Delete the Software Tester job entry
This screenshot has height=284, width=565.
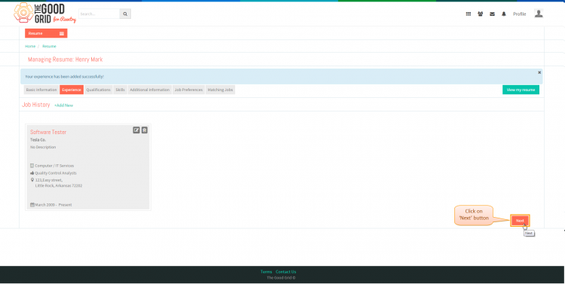point(145,130)
